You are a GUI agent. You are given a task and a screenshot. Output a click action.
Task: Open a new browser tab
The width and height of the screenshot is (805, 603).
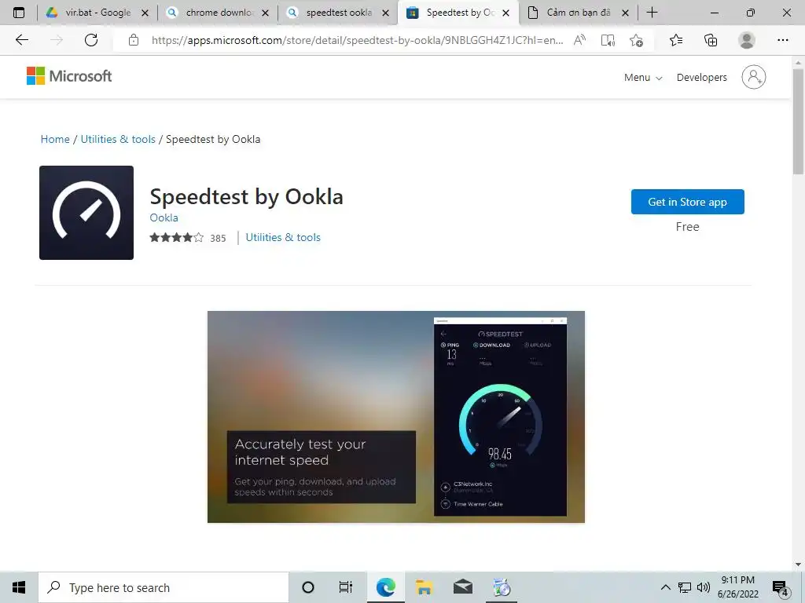652,13
